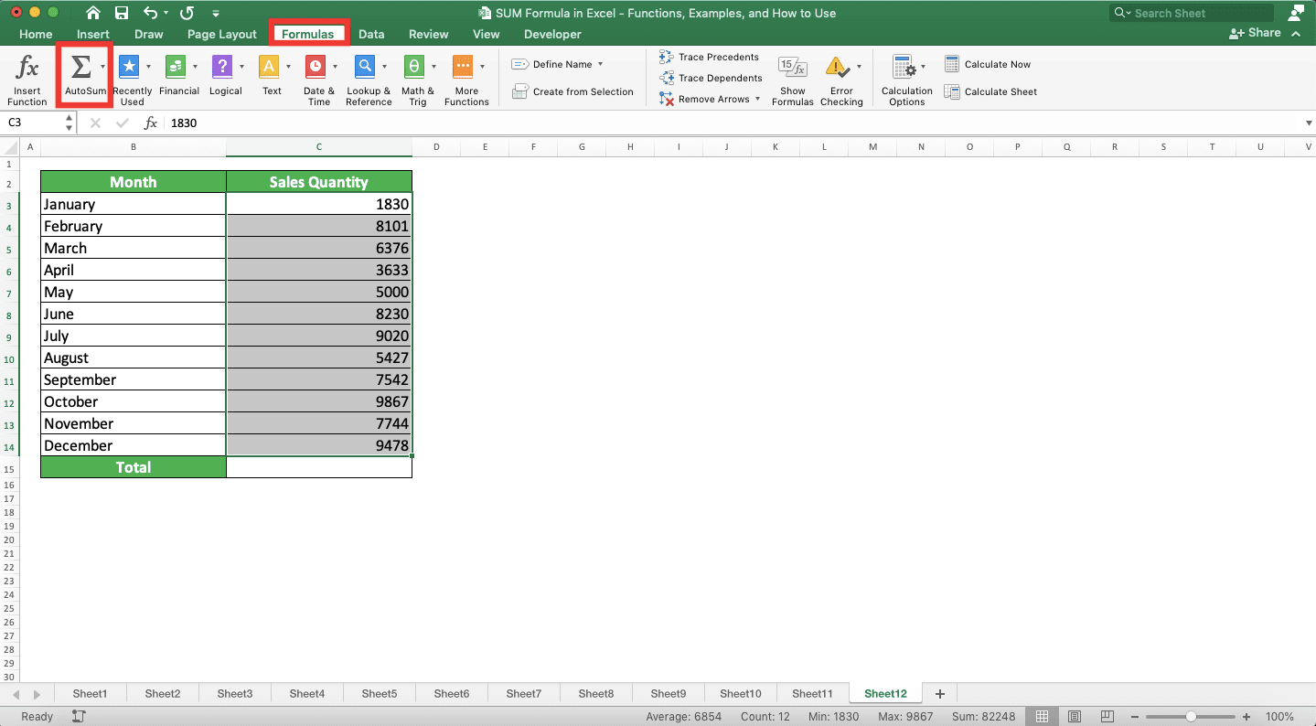The width and height of the screenshot is (1316, 726).
Task: Open the Text functions icon
Action: [x=269, y=67]
